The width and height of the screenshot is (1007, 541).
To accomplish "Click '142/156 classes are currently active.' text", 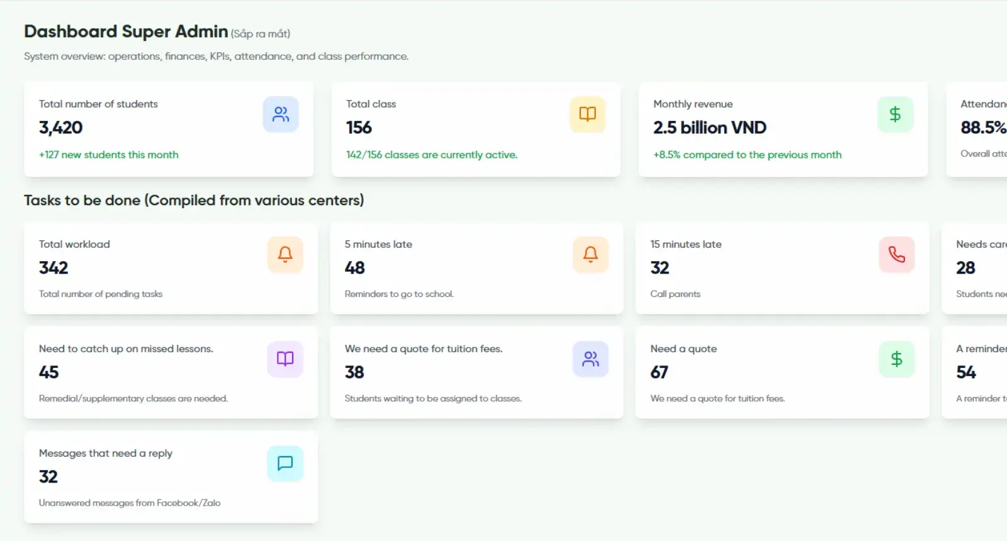I will click(x=432, y=155).
